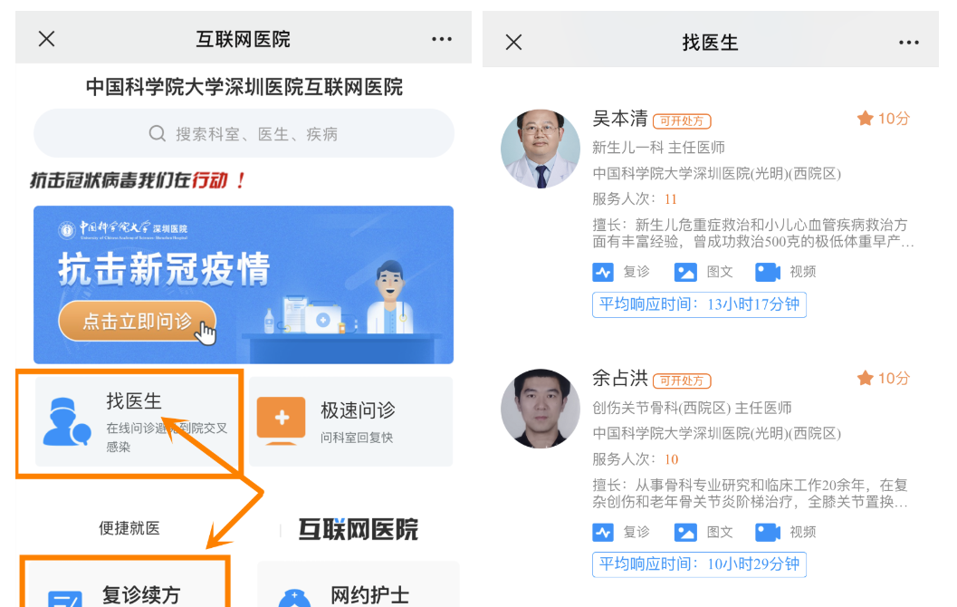
Task: Click 视频 camera icon under 余占洪
Action: (x=768, y=533)
